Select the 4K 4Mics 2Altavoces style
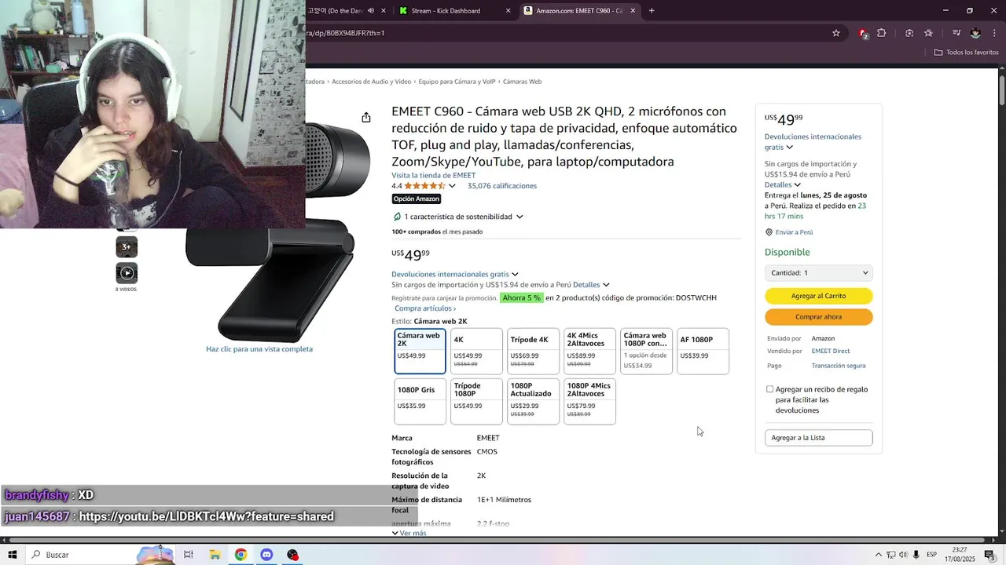The width and height of the screenshot is (1006, 565). pos(589,351)
